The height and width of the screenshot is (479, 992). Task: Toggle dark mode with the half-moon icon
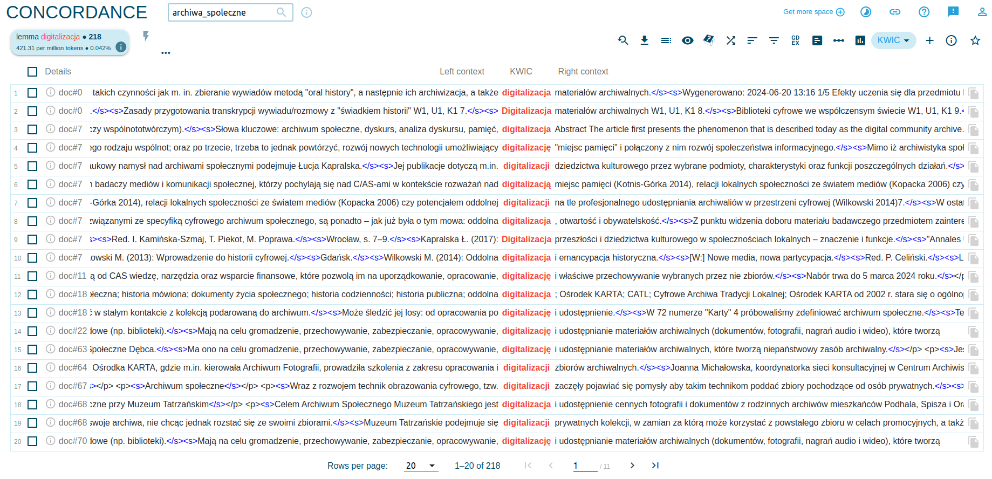(x=866, y=12)
